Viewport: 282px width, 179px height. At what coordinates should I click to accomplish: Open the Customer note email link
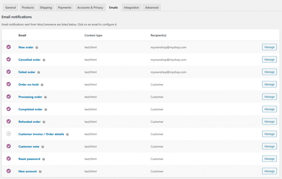click(x=29, y=147)
